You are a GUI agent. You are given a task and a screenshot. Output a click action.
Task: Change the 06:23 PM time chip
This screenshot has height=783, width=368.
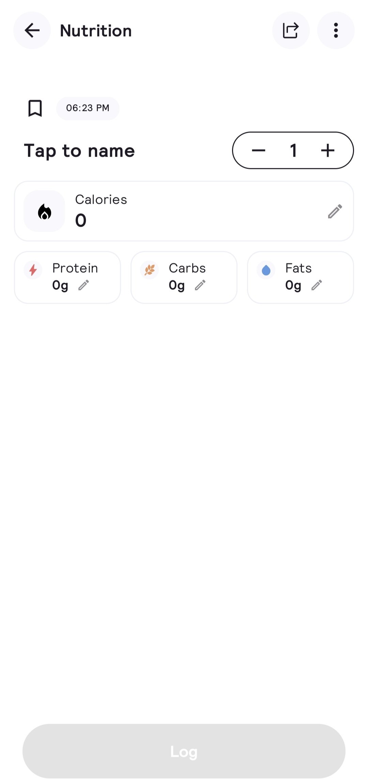click(88, 108)
